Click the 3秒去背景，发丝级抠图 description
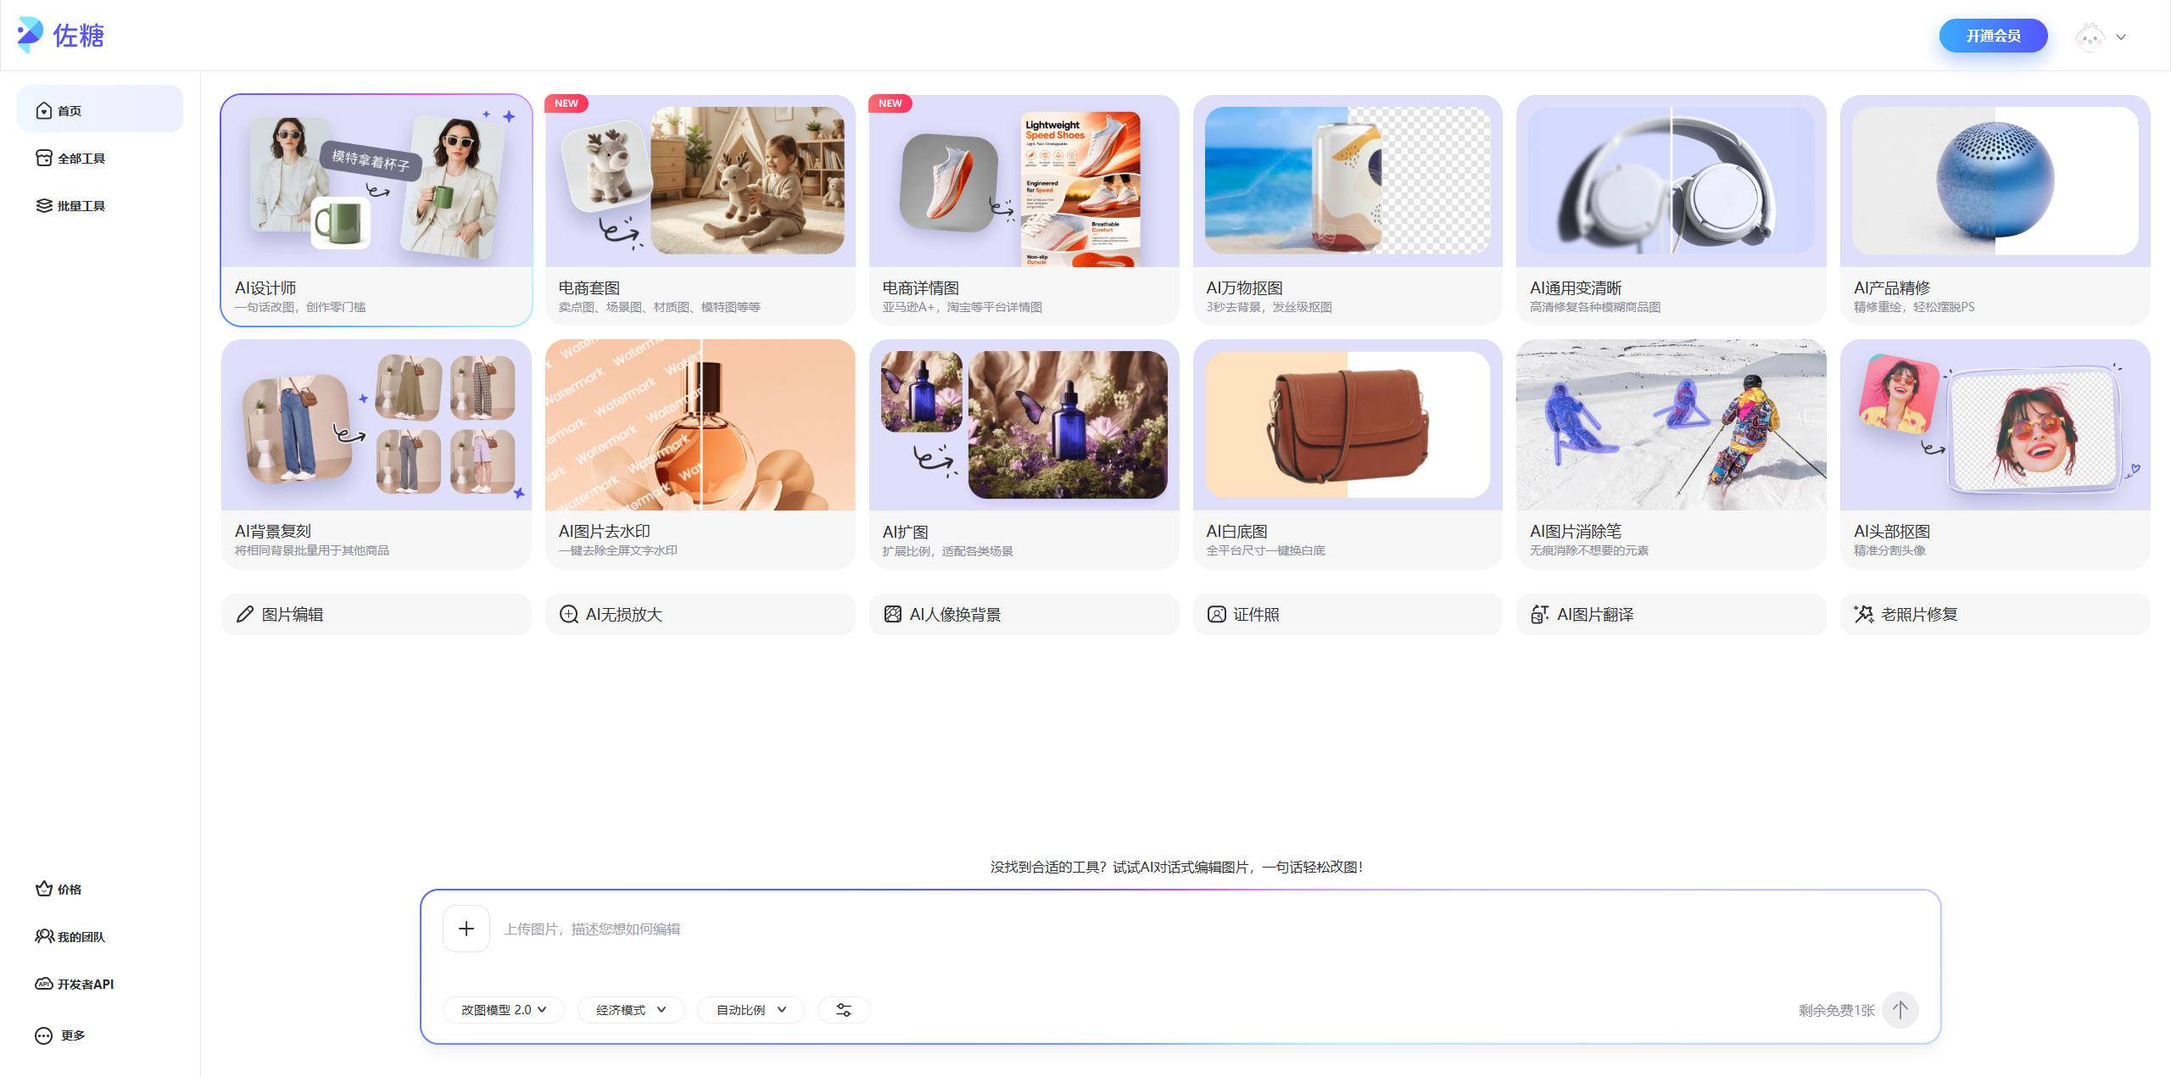This screenshot has width=2171, height=1077. pyautogui.click(x=1270, y=307)
